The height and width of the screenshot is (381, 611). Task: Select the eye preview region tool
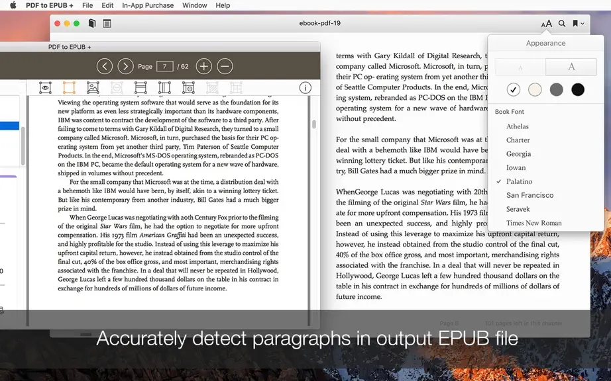pos(45,88)
